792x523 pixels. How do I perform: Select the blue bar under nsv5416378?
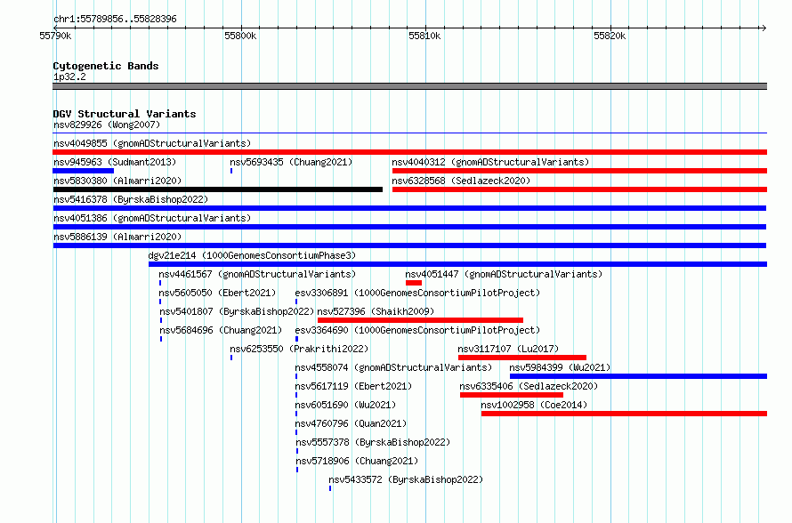pyautogui.click(x=409, y=208)
